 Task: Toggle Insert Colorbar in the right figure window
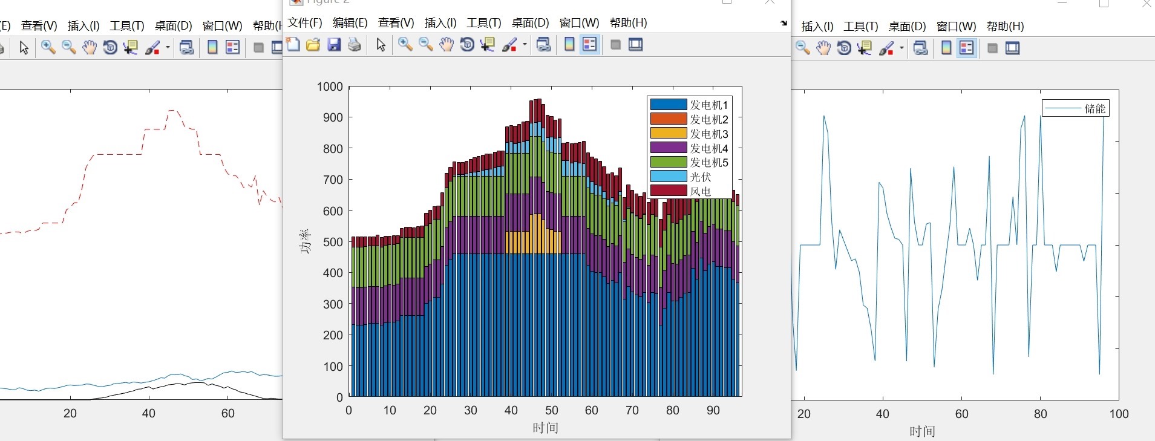[946, 48]
